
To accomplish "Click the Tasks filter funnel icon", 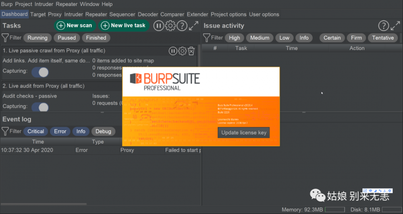I will (5, 38).
